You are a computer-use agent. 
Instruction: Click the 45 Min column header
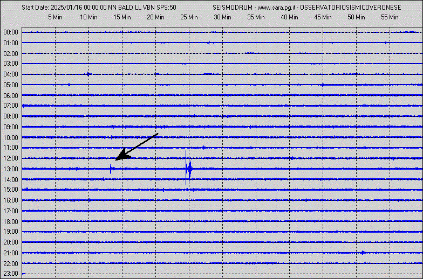click(323, 17)
